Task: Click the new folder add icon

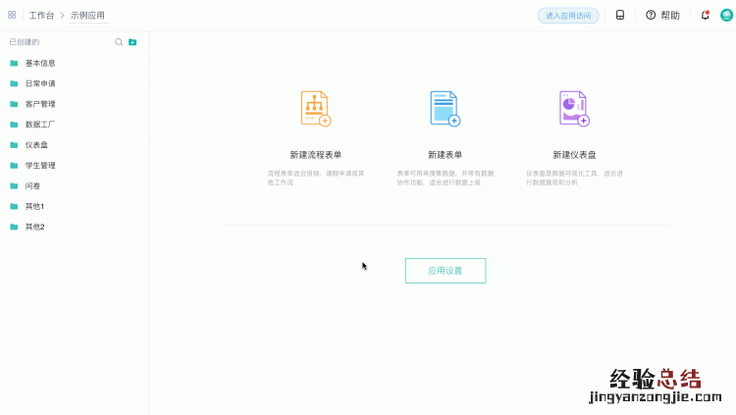Action: [132, 42]
